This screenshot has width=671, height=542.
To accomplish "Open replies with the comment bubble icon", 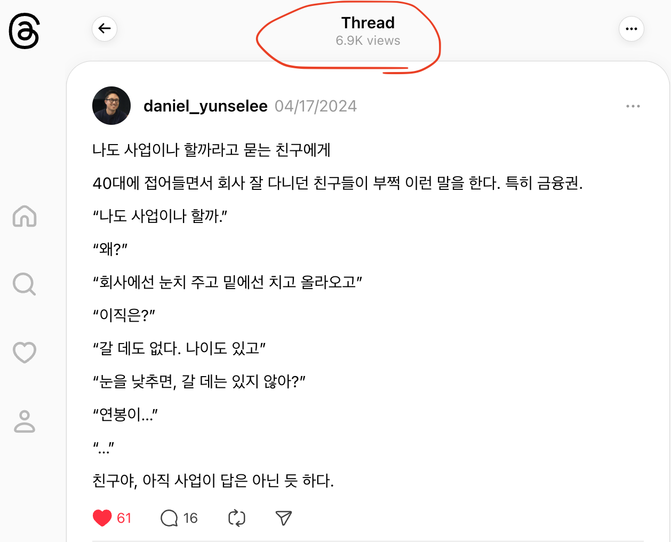I will [169, 518].
